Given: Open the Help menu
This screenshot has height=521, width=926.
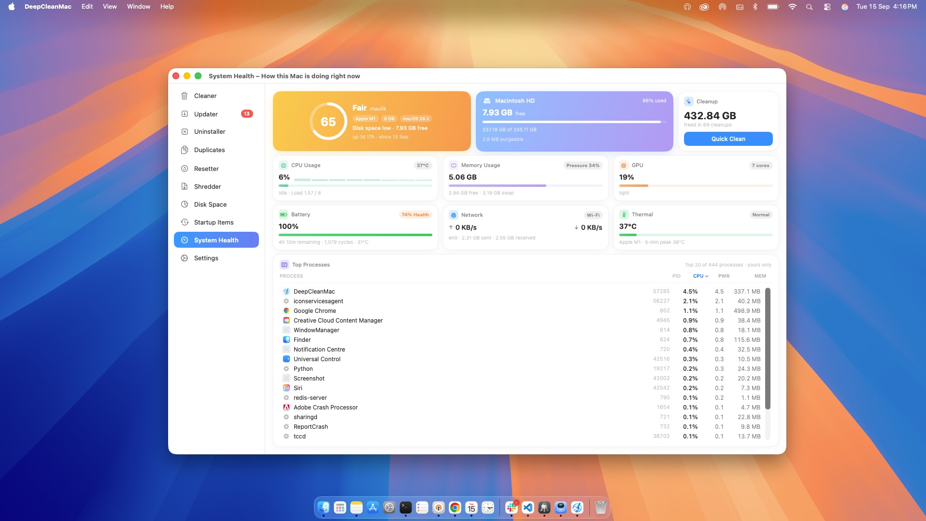Looking at the screenshot, I should pos(167,7).
